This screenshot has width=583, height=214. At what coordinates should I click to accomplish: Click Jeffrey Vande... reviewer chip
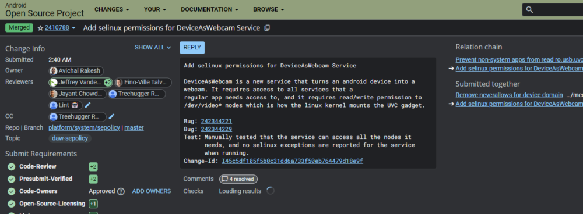tap(80, 83)
